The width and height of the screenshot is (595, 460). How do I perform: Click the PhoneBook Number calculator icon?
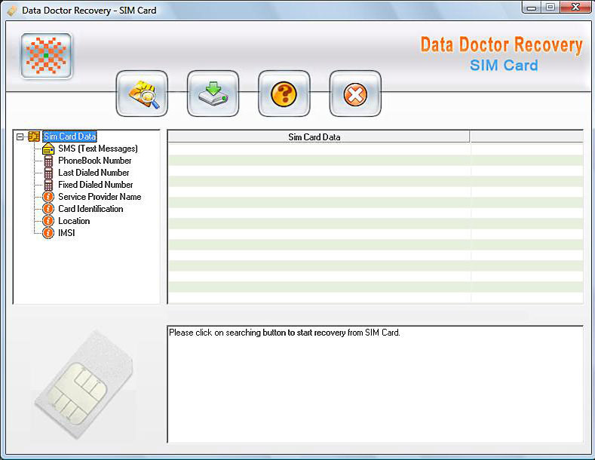tap(48, 161)
